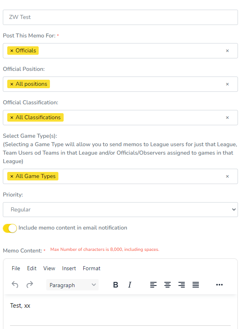The width and height of the screenshot is (242, 329).
Task: Disable include memo content in email toggle
Action: [x=10, y=228]
